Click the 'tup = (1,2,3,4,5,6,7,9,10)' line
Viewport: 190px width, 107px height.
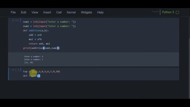pos(42,72)
